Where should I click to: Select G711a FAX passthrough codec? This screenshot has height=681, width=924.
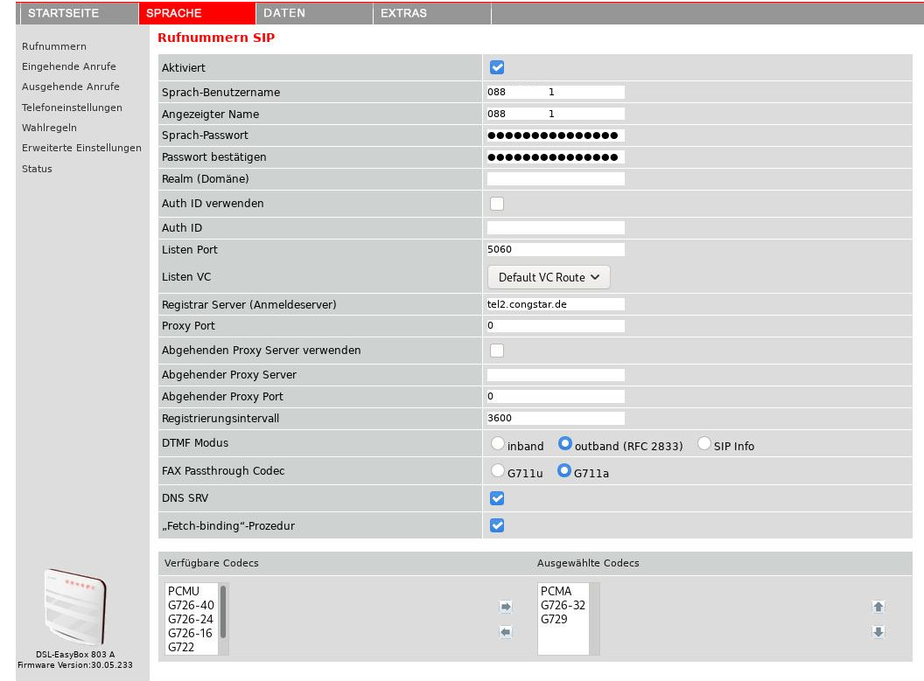[x=564, y=470]
